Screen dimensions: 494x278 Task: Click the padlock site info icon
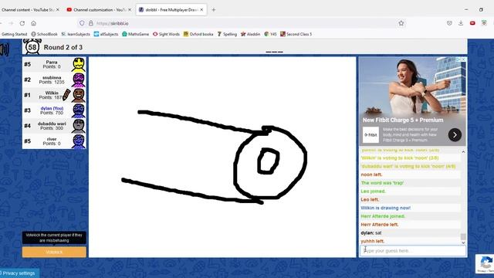(x=91, y=23)
